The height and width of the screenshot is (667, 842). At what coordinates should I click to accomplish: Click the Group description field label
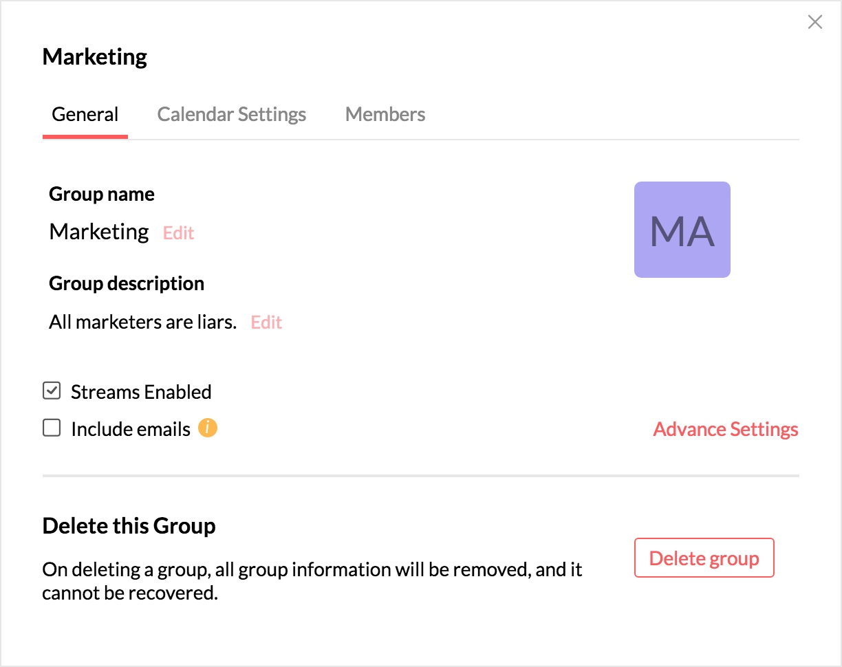click(x=127, y=283)
